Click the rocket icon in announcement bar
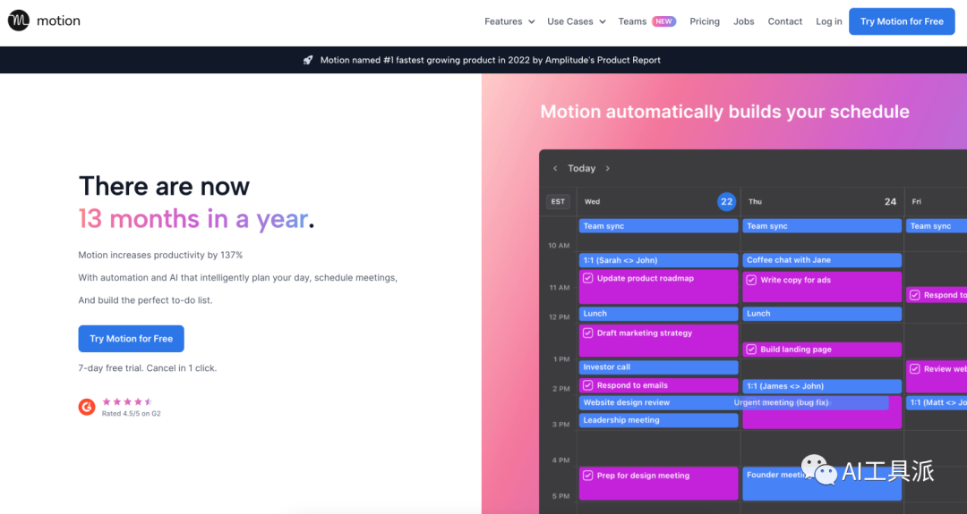Image resolution: width=967 pixels, height=514 pixels. [x=308, y=60]
